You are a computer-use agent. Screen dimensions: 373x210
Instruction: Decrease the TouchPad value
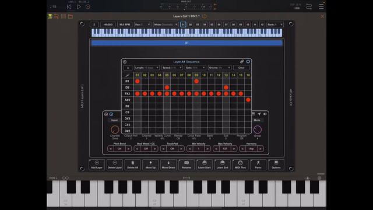point(163,149)
